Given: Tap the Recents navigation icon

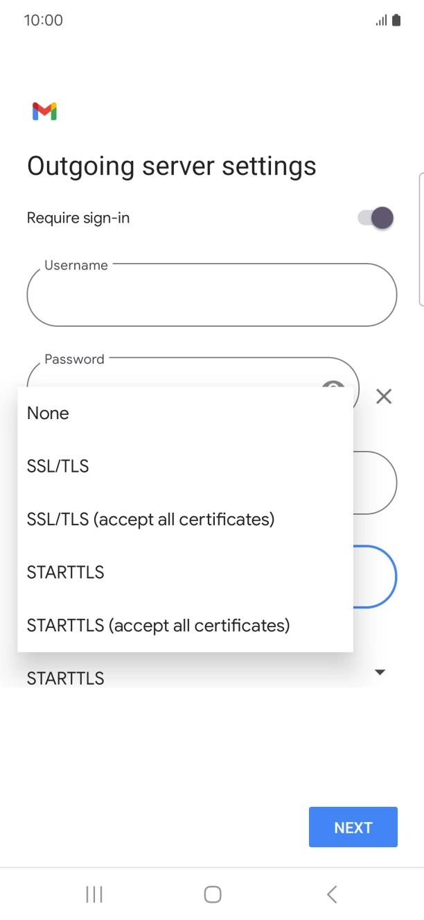Looking at the screenshot, I should (x=93, y=894).
